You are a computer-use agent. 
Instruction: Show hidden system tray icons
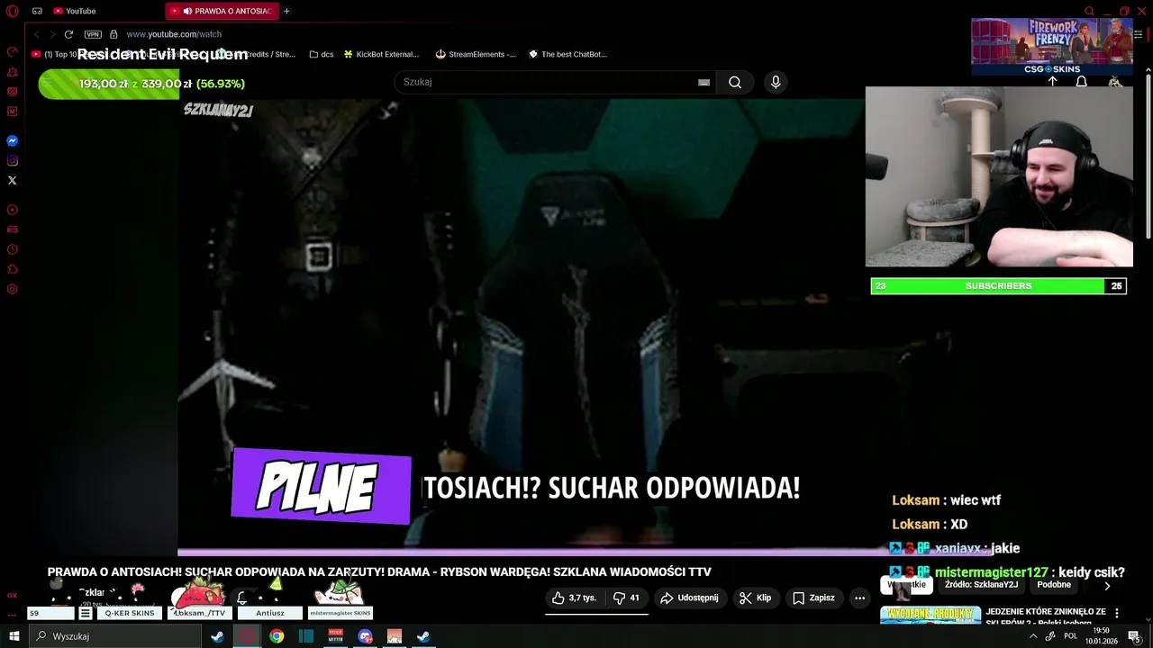(x=1033, y=636)
